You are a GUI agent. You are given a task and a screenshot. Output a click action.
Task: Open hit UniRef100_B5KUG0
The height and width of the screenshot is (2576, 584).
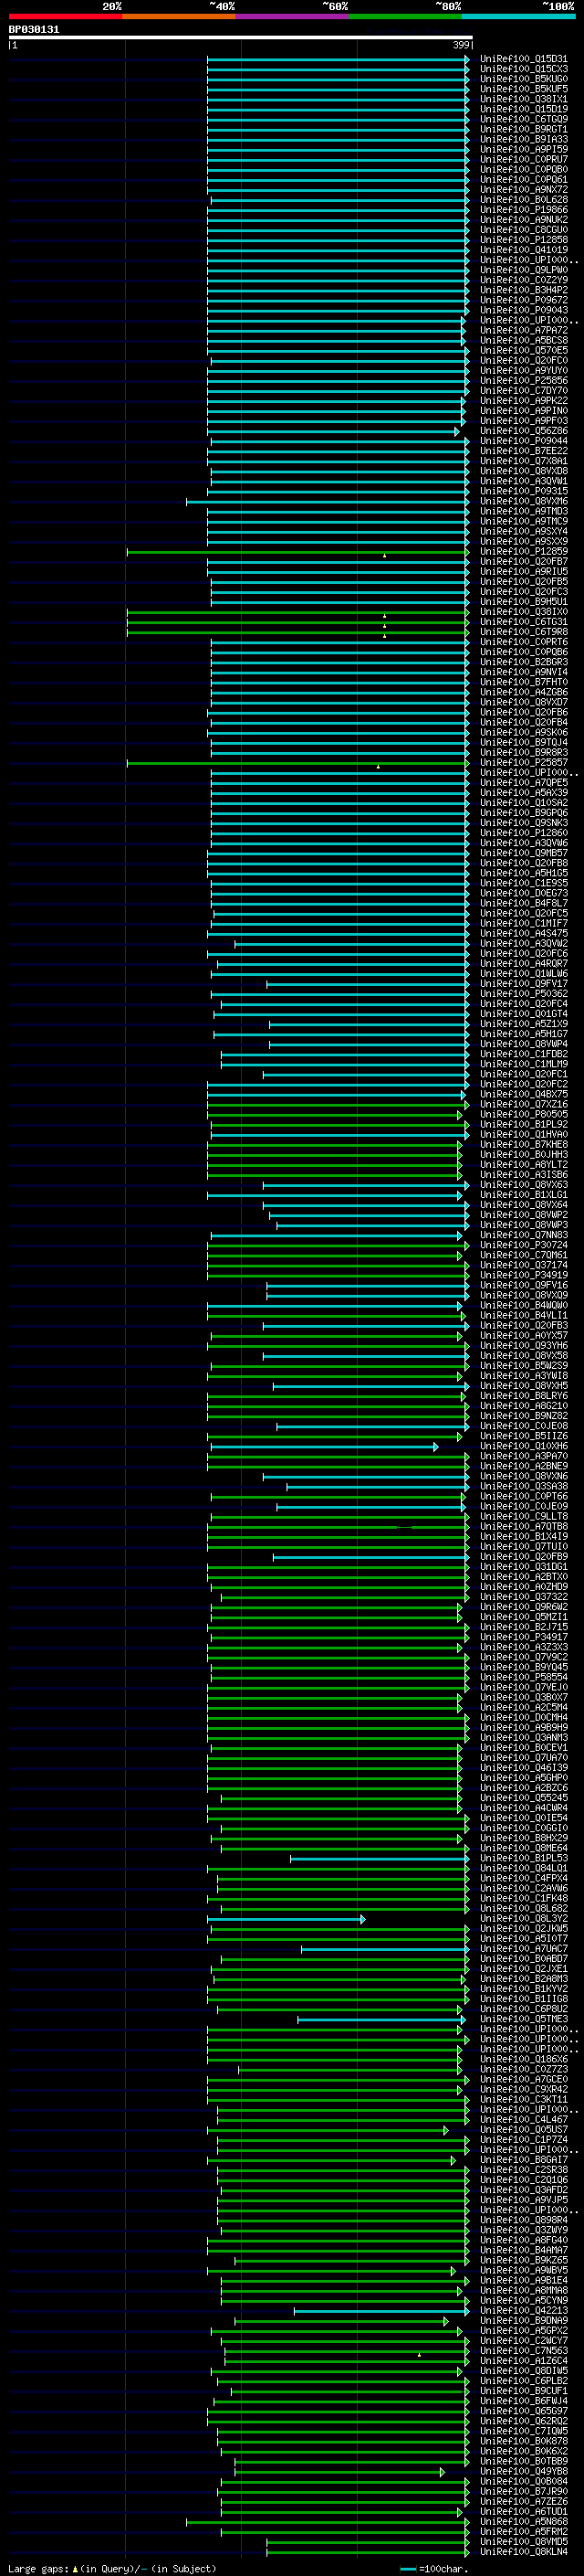click(524, 80)
